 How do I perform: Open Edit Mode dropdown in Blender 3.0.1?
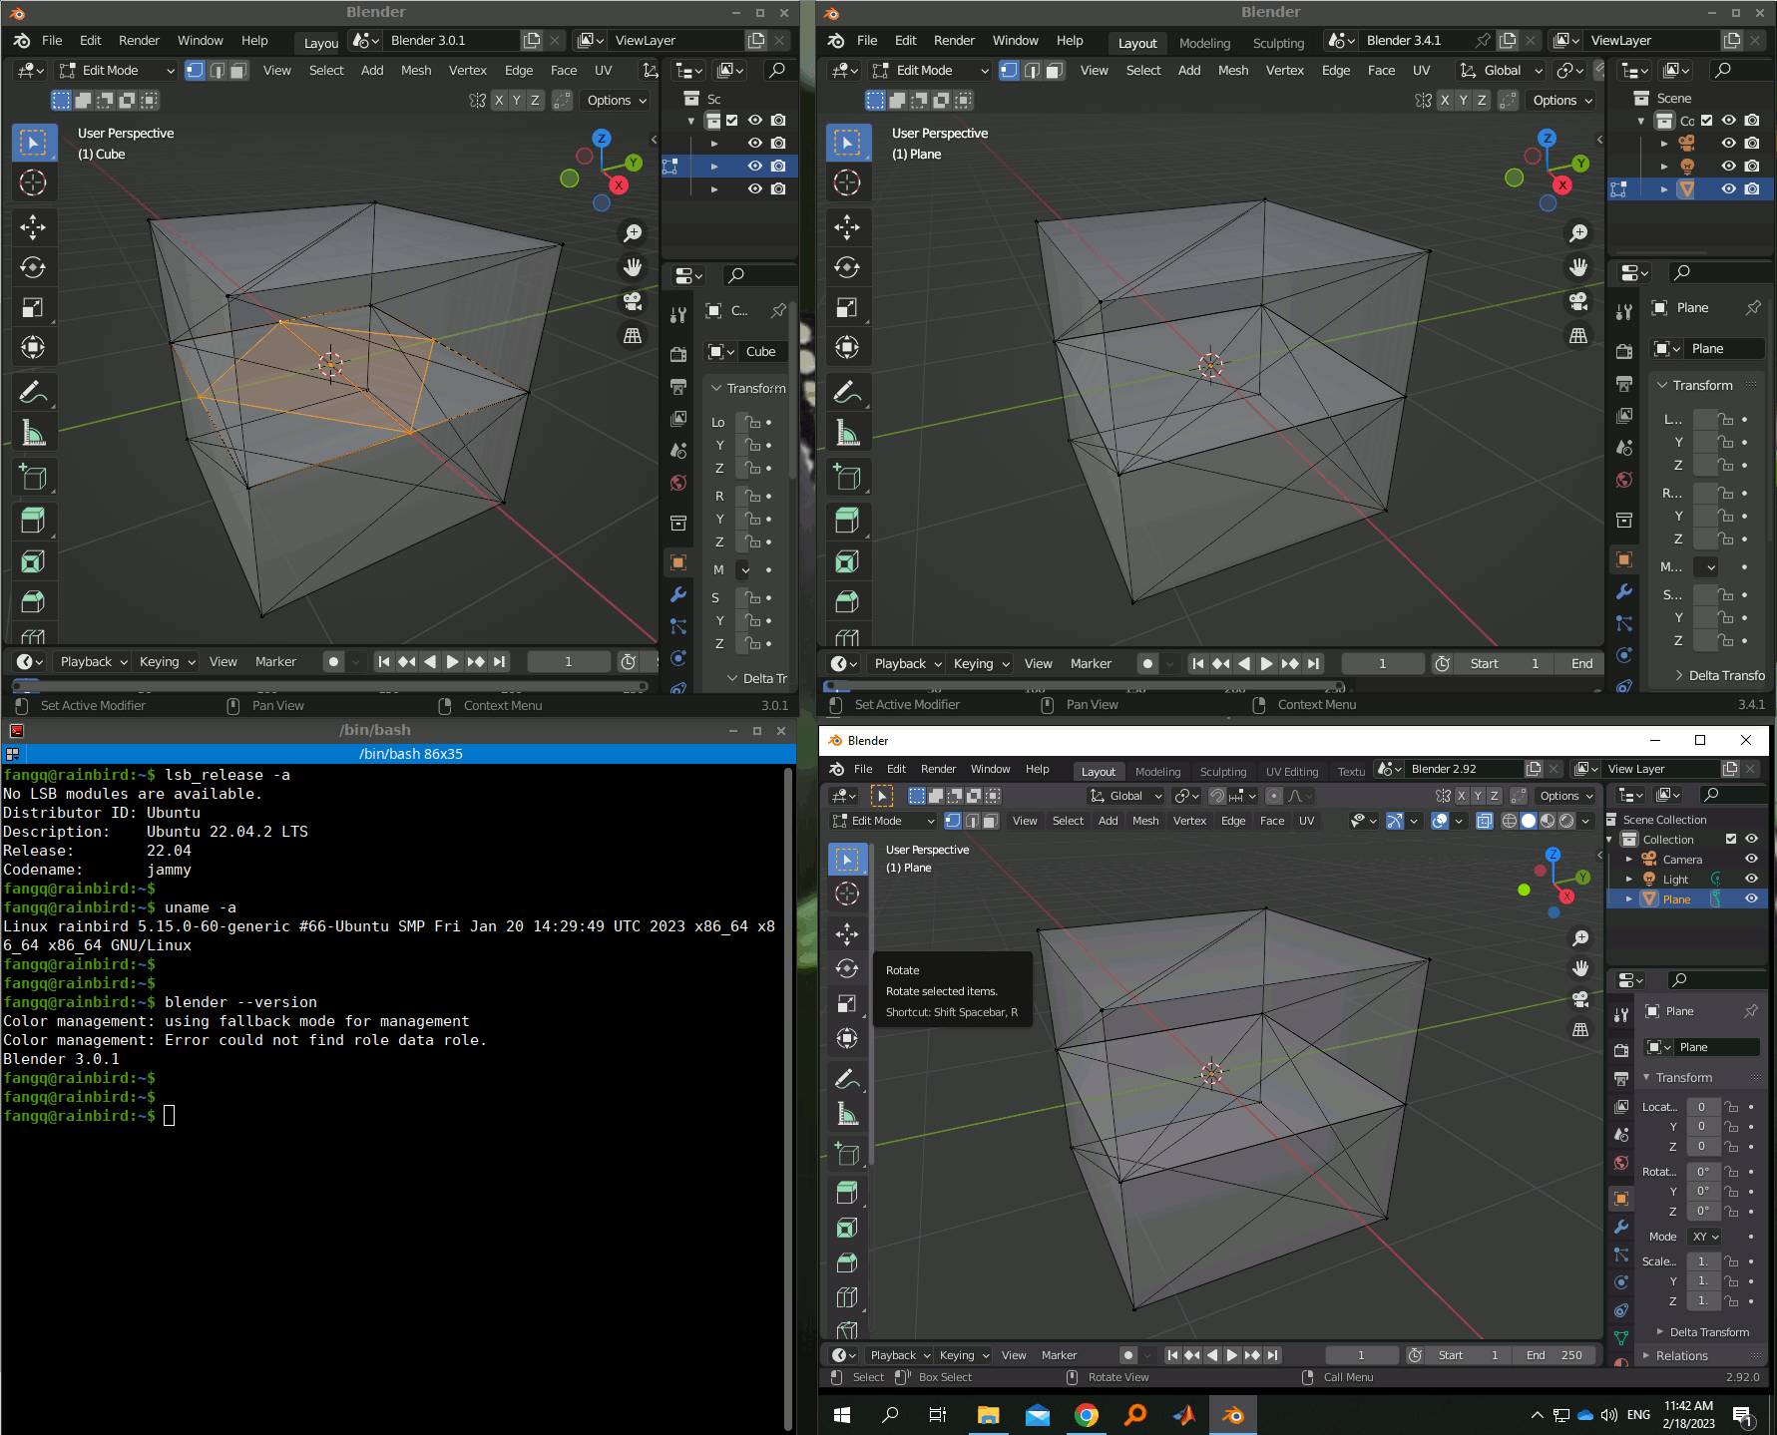tap(117, 70)
